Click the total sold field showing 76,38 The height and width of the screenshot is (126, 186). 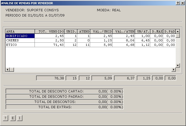(x=50, y=78)
